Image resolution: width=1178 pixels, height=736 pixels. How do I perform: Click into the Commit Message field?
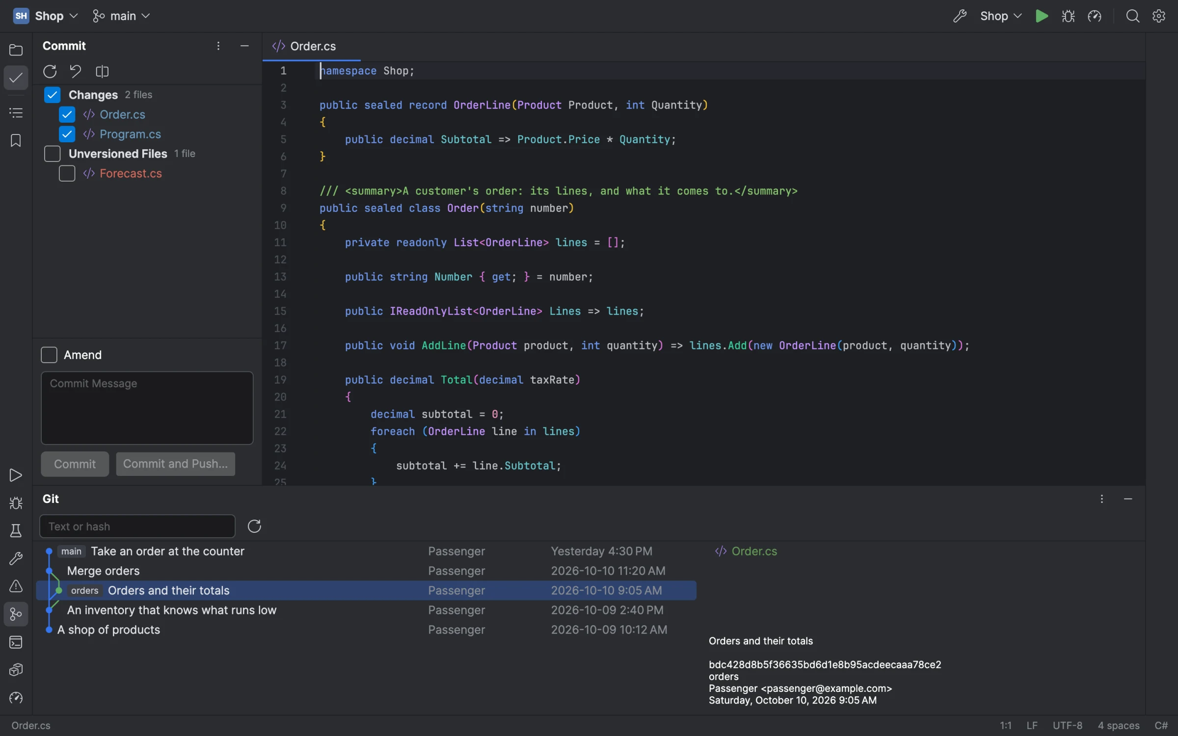coord(147,408)
